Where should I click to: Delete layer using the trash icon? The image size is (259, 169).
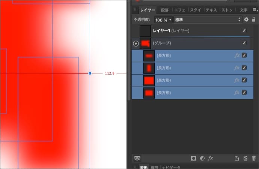(x=254, y=158)
